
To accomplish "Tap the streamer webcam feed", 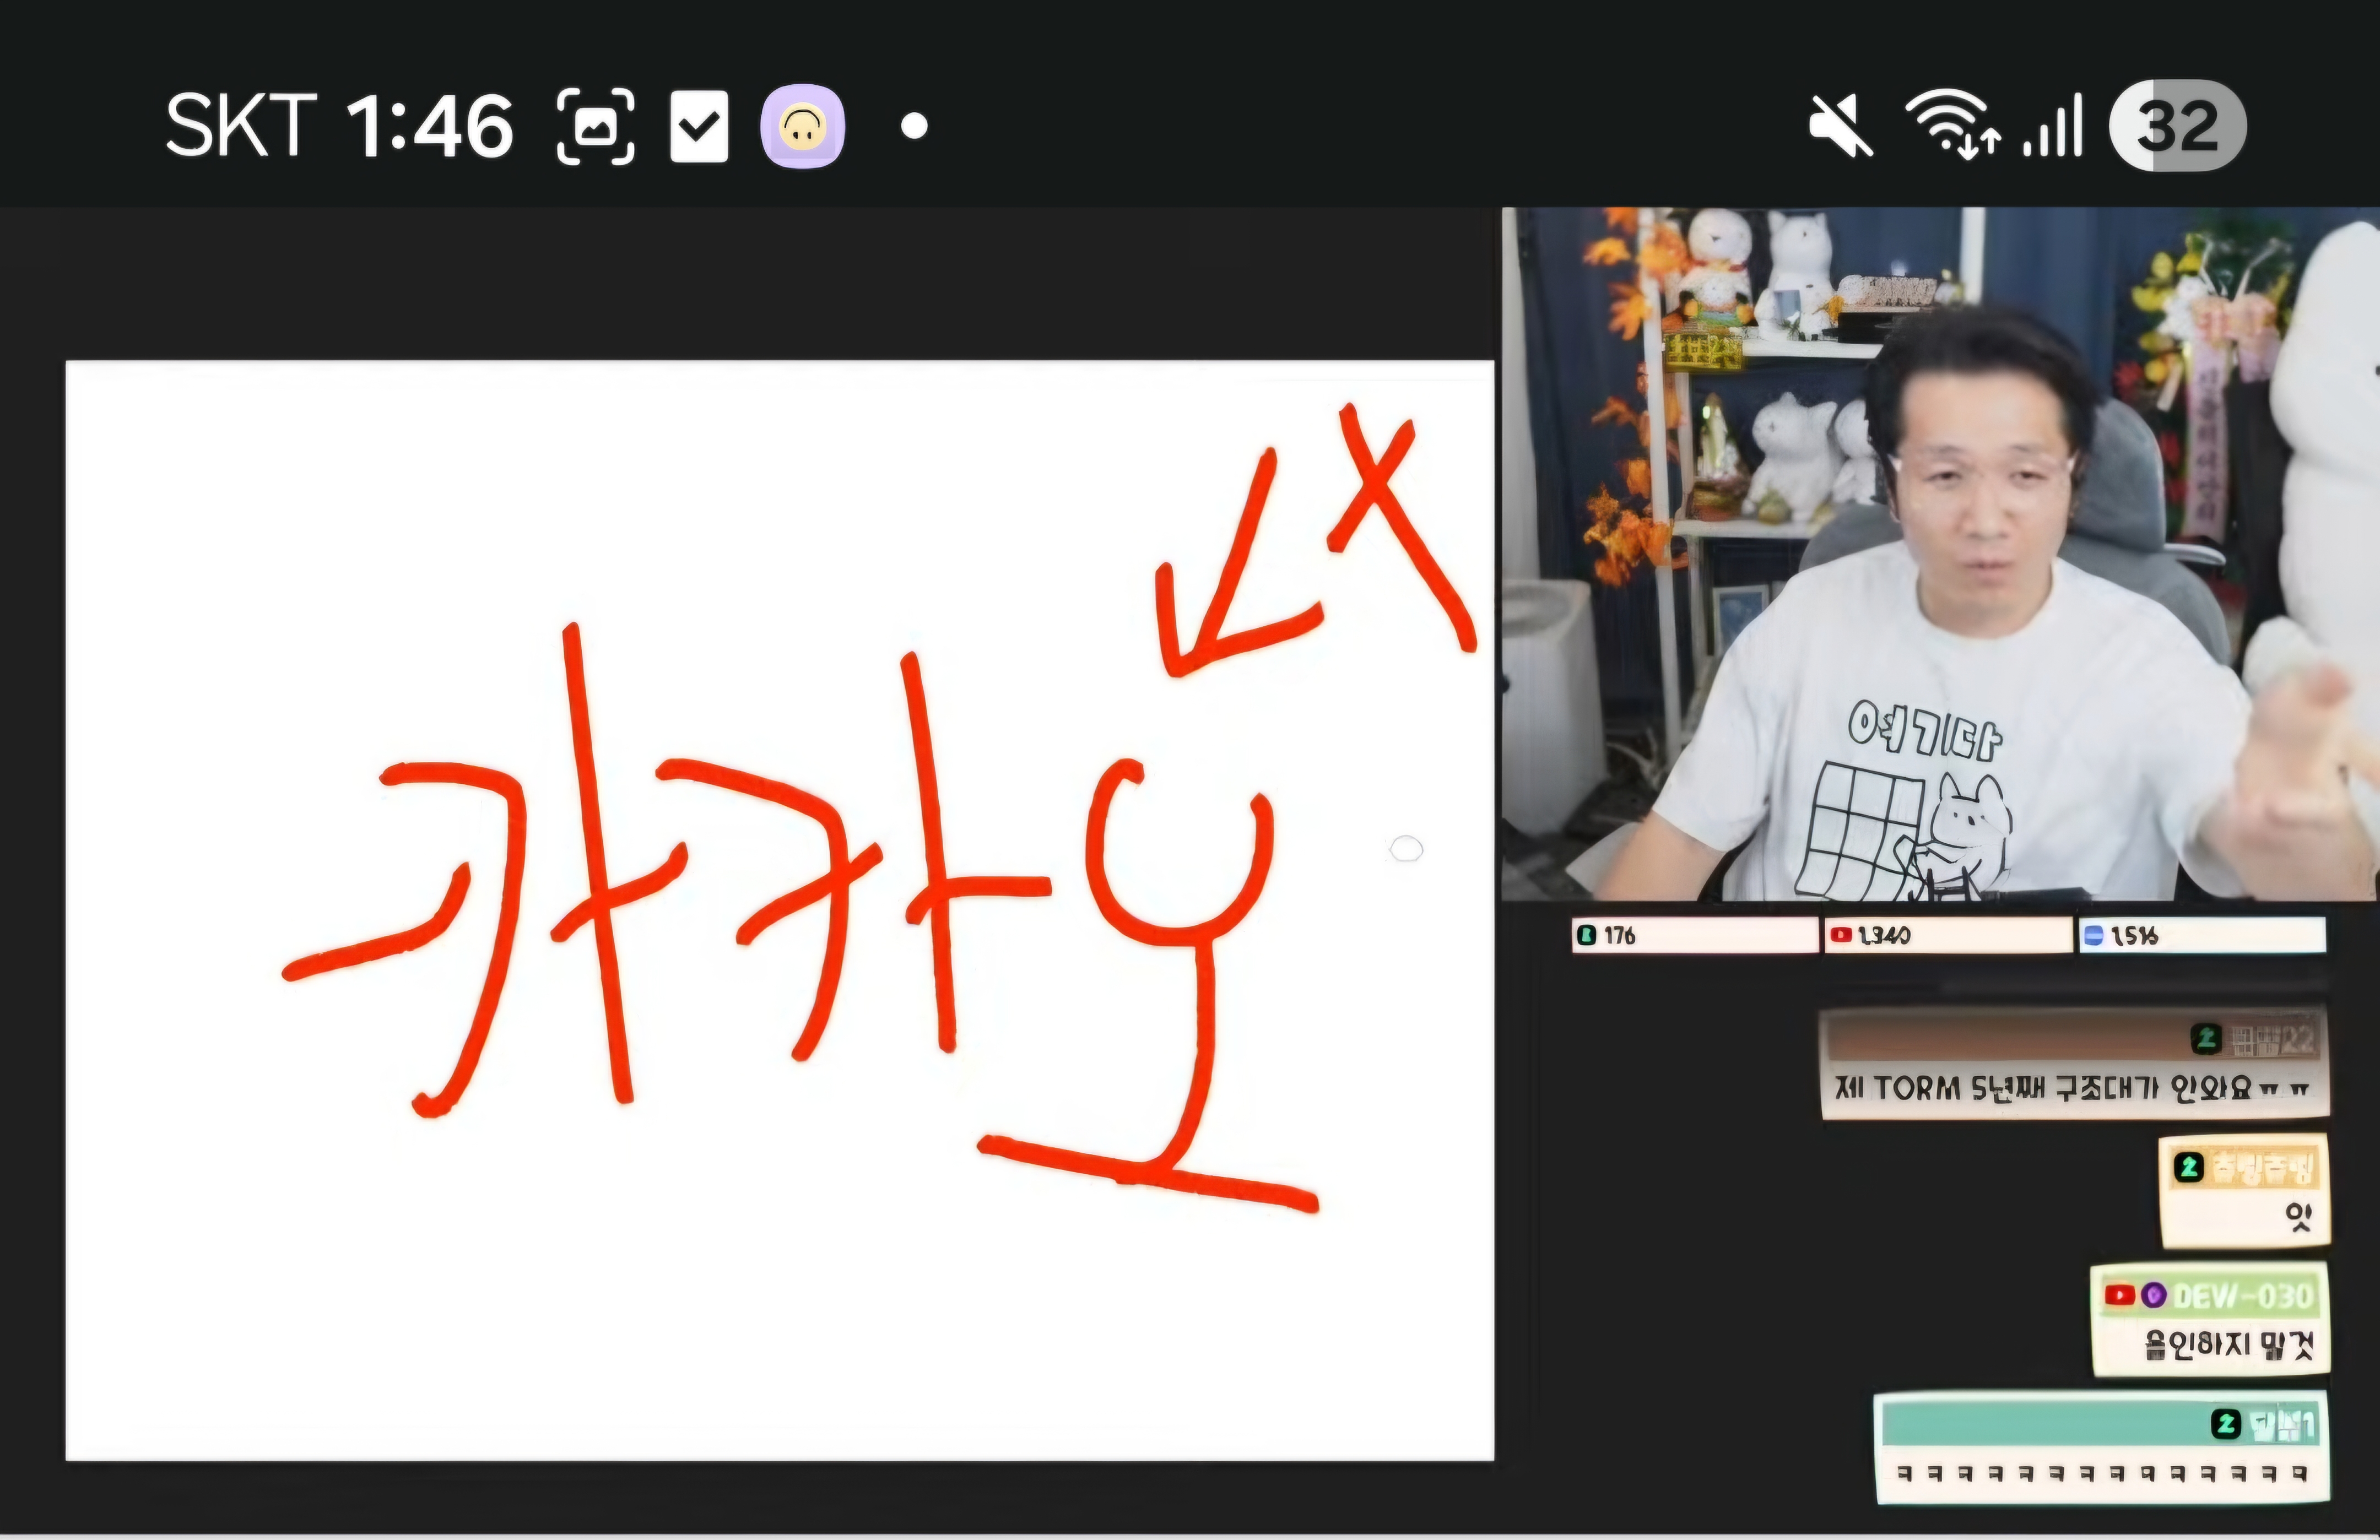I will click(x=1940, y=554).
